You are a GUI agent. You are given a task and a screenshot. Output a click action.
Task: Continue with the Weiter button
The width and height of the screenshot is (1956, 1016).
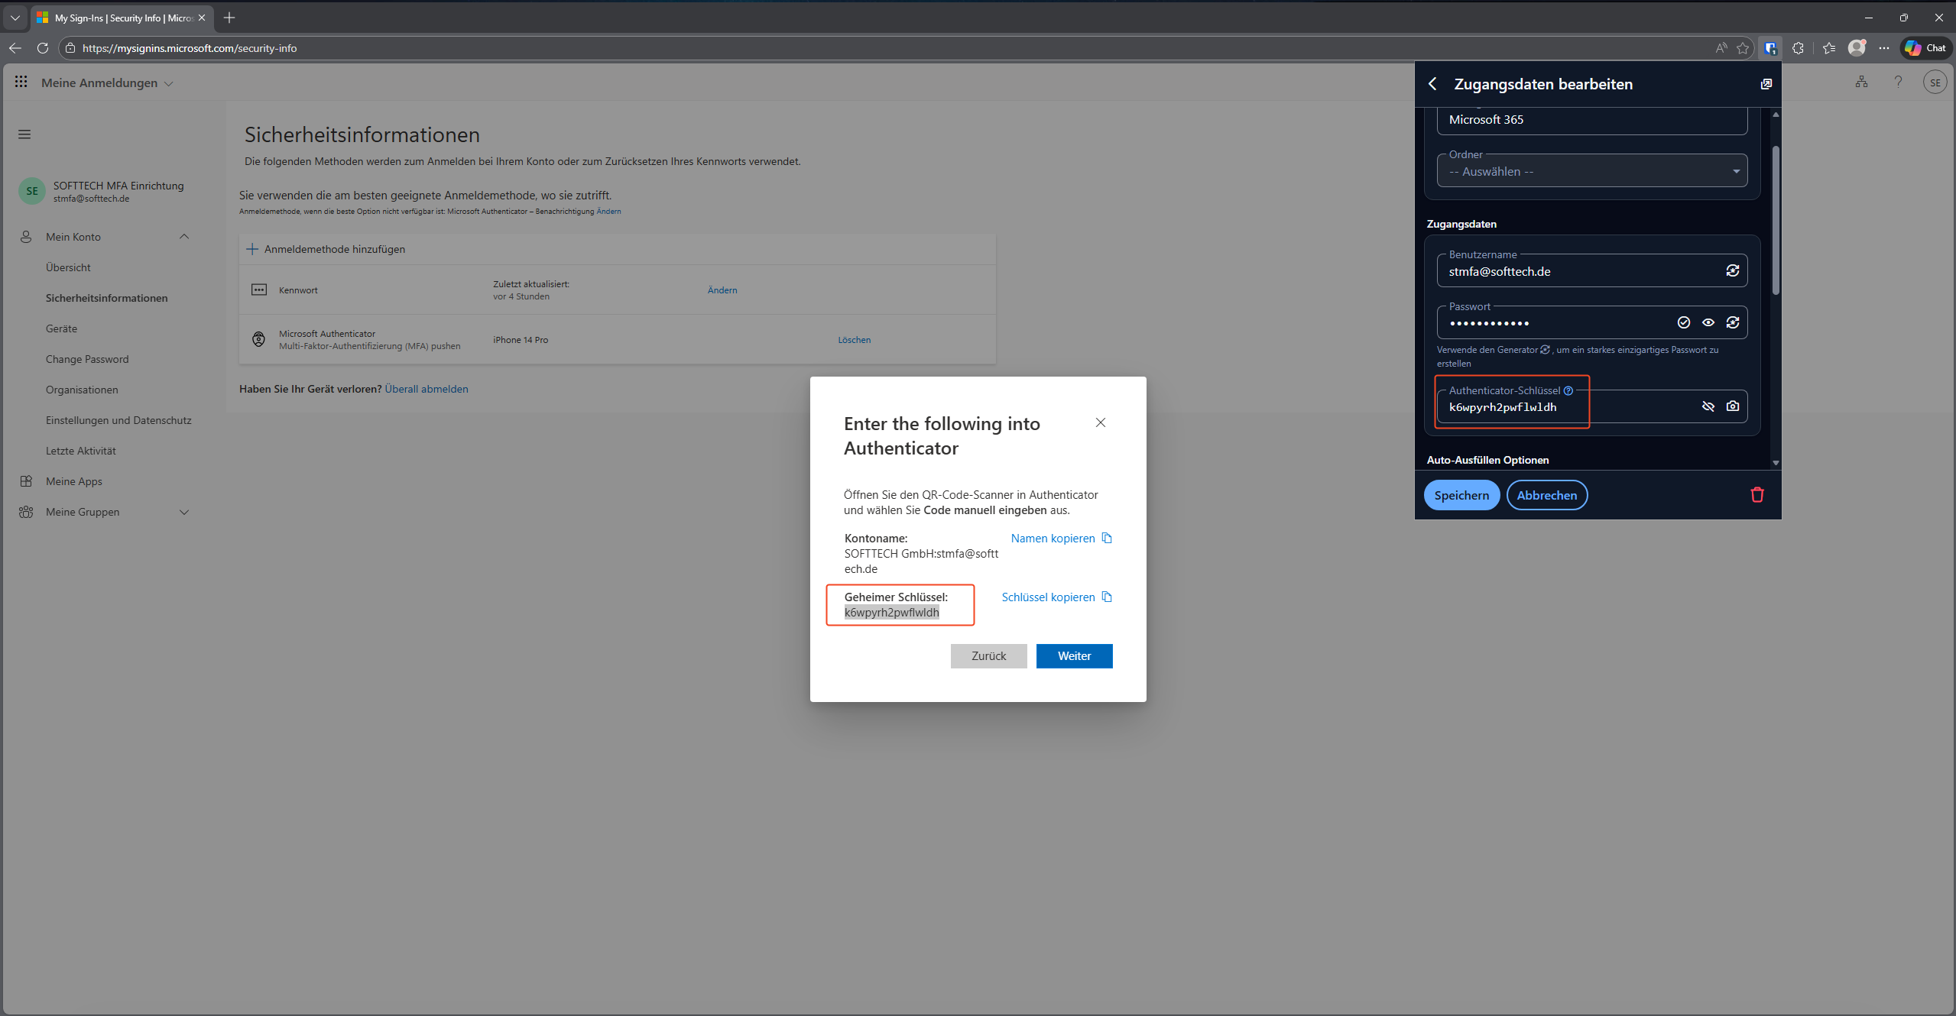click(x=1075, y=656)
